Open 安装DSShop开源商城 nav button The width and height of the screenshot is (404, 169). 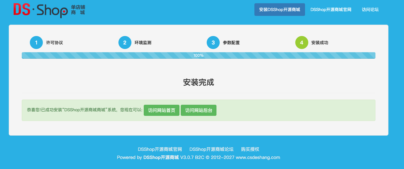[280, 10]
